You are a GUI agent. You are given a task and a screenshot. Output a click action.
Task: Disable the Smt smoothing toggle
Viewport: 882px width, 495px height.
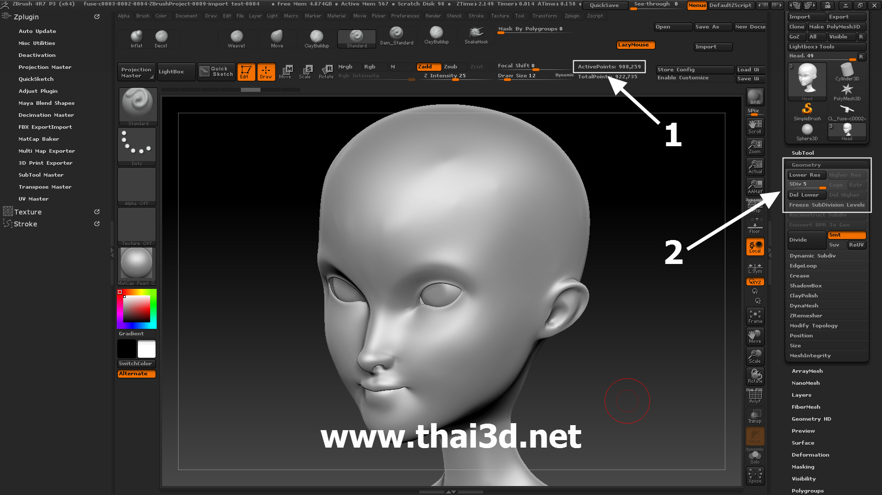pyautogui.click(x=846, y=235)
